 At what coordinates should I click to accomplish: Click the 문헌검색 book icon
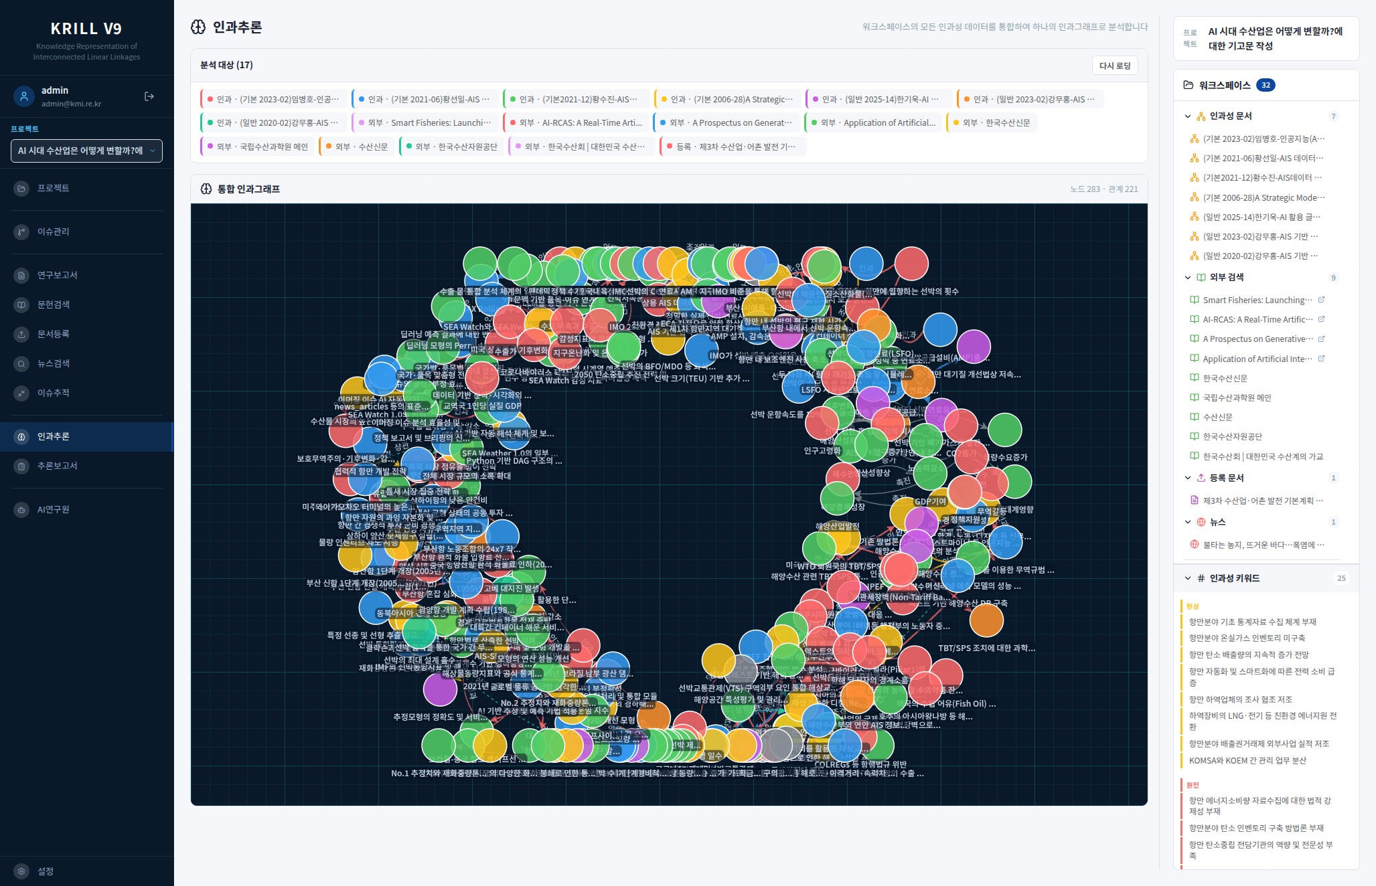pyautogui.click(x=21, y=304)
